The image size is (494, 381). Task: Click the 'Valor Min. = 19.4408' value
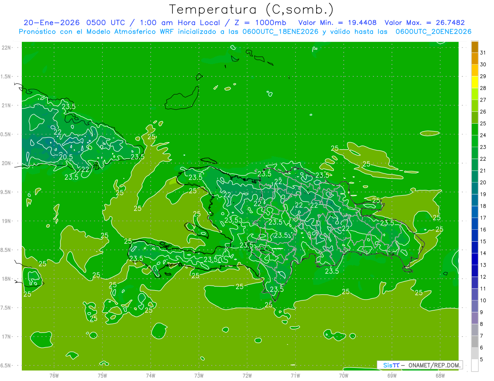[338, 23]
